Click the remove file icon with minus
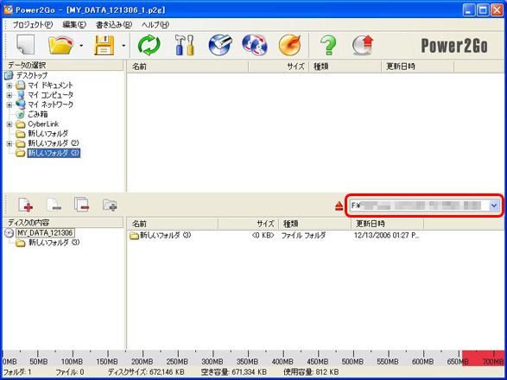Image resolution: width=507 pixels, height=380 pixels. [54, 205]
